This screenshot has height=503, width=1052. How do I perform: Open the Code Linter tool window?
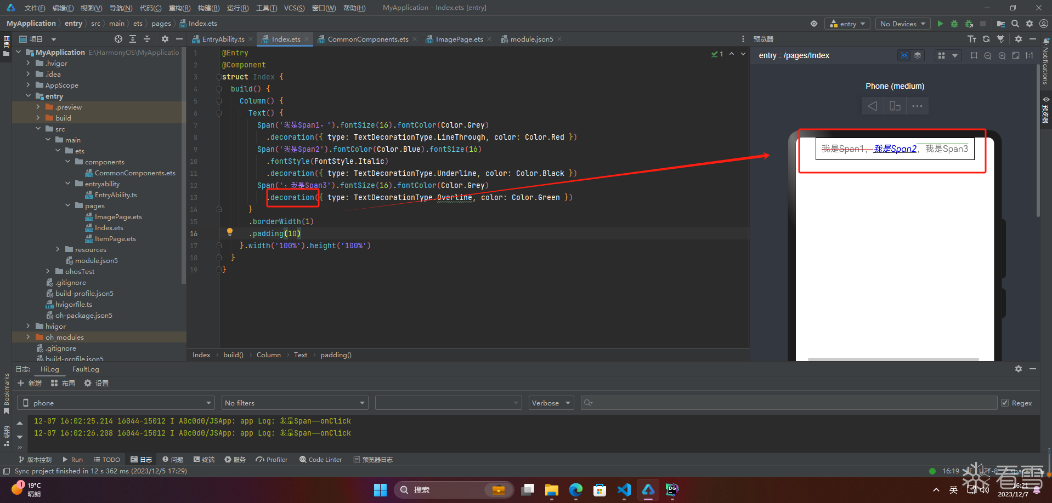click(321, 459)
